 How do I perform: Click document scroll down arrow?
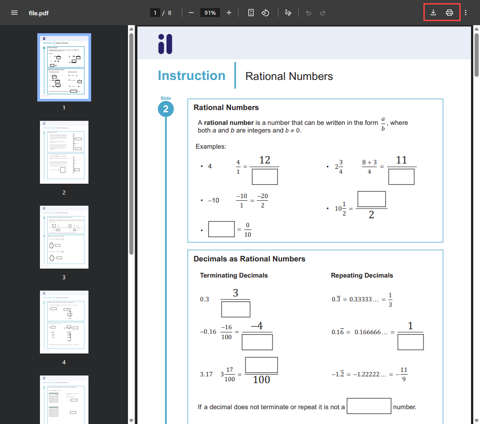coord(477,421)
